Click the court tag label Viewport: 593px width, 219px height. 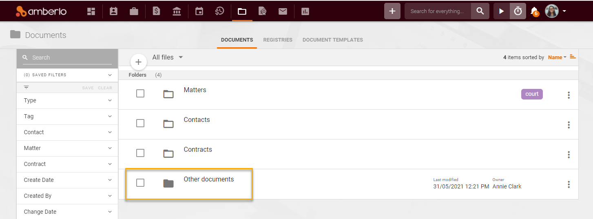532,94
